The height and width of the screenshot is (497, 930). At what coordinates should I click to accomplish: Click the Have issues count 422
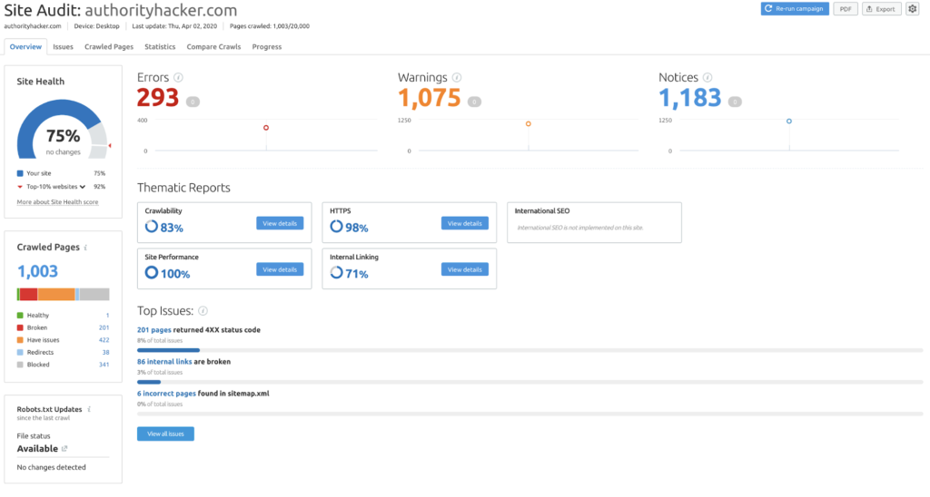(104, 340)
